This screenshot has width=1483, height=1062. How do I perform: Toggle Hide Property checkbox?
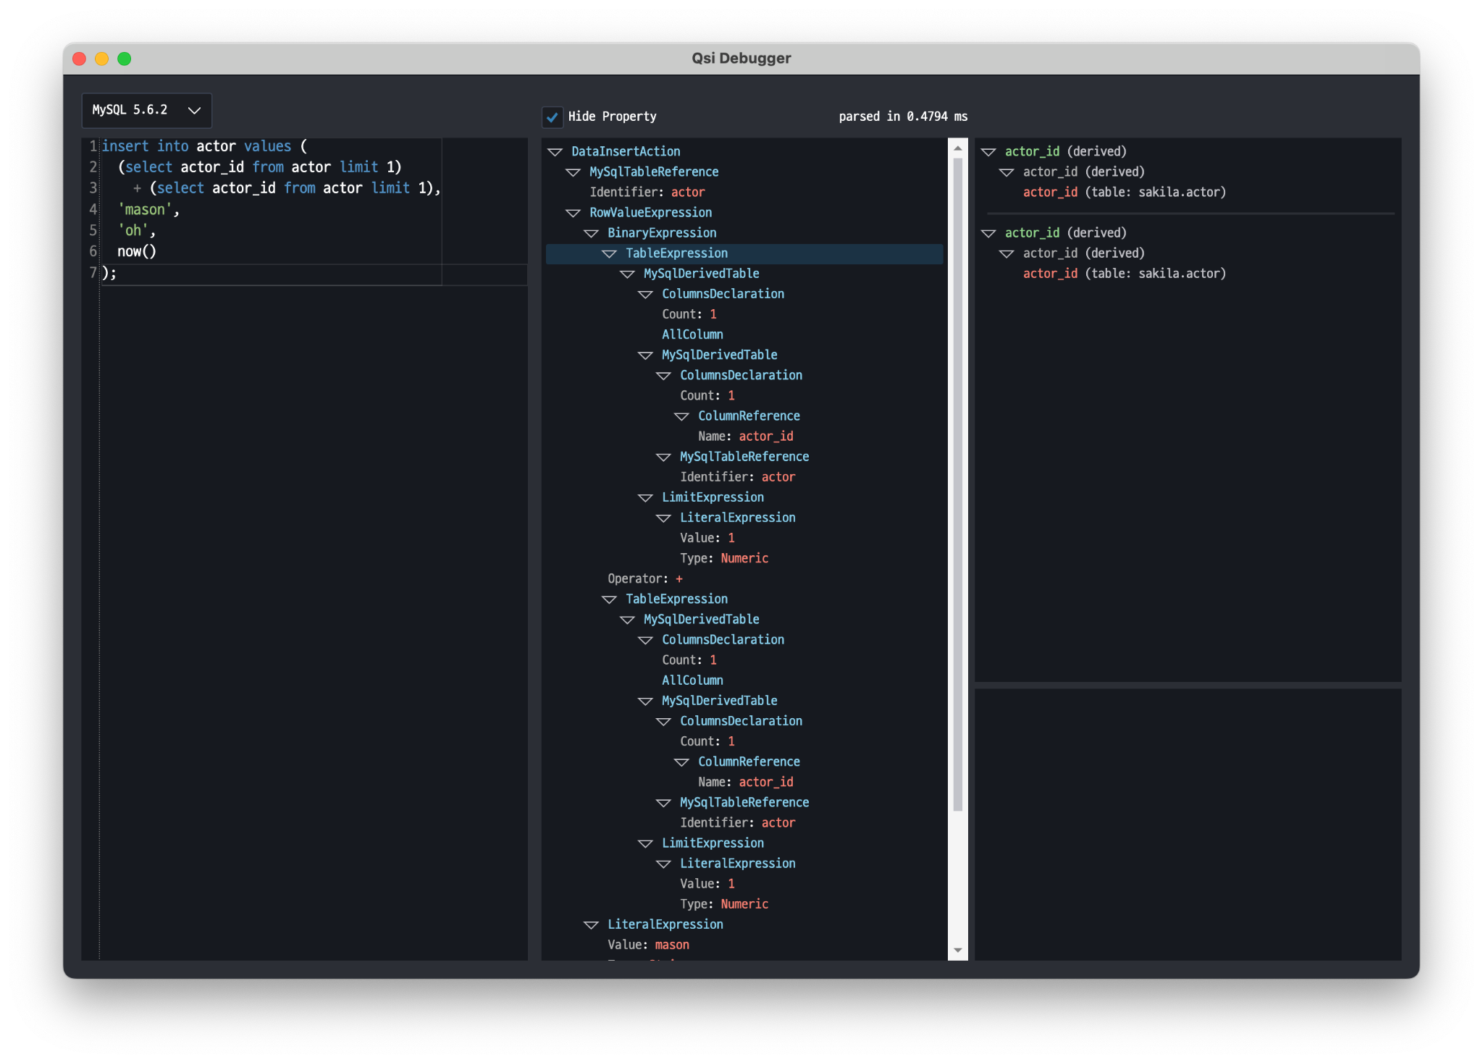(552, 116)
